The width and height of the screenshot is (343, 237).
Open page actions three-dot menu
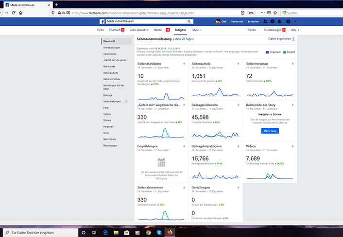point(263,13)
